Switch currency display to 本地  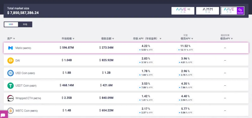25,24
